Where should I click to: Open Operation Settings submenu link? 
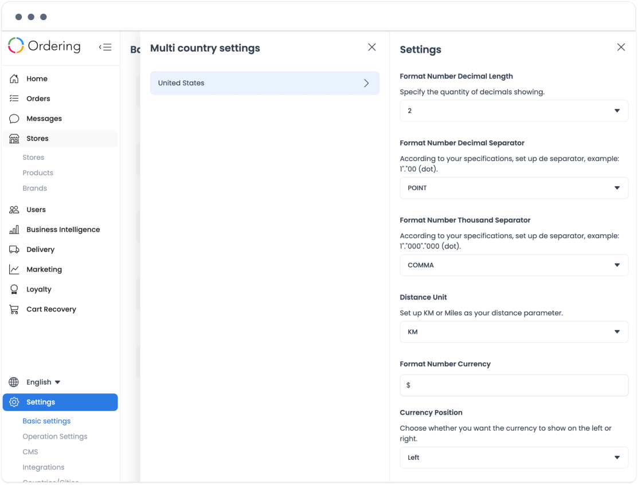[55, 436]
